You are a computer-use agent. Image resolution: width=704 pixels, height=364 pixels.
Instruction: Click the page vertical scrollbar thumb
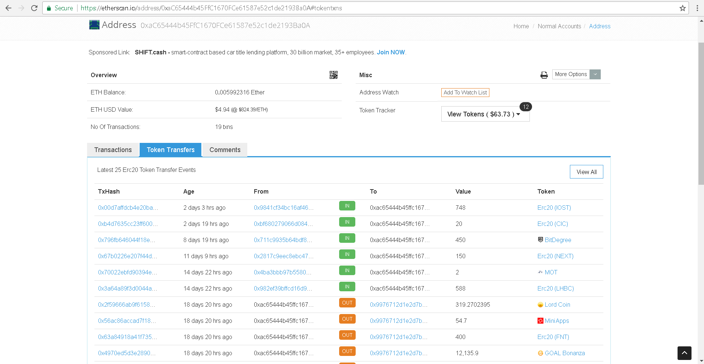pos(701,114)
